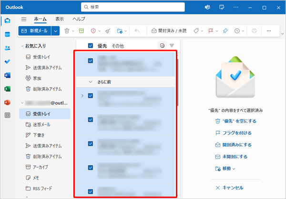Open the move-to dropdown arrow in toolbar
The height and width of the screenshot is (199, 286).
[126, 31]
